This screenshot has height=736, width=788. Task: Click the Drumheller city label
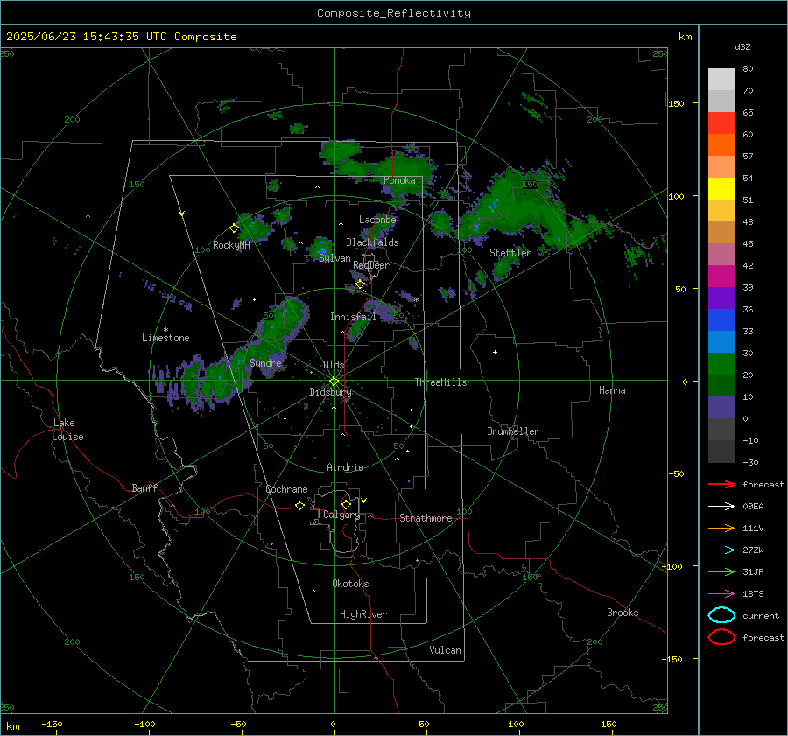tap(513, 431)
